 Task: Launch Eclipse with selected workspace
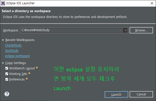[x=116, y=94]
